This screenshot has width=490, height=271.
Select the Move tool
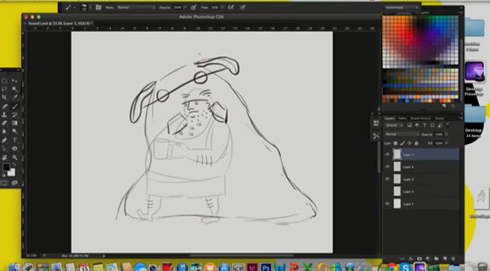point(15,81)
